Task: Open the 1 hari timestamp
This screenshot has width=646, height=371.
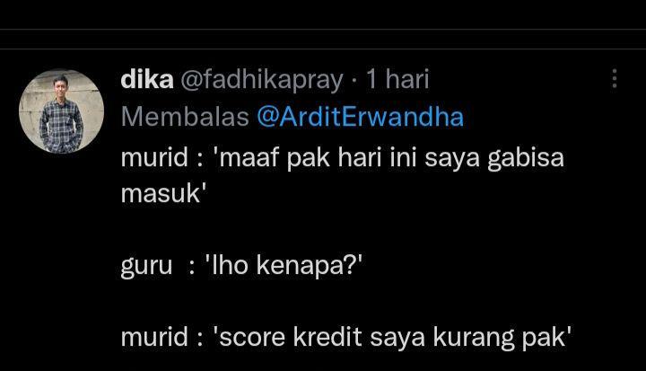Action: click(x=397, y=79)
